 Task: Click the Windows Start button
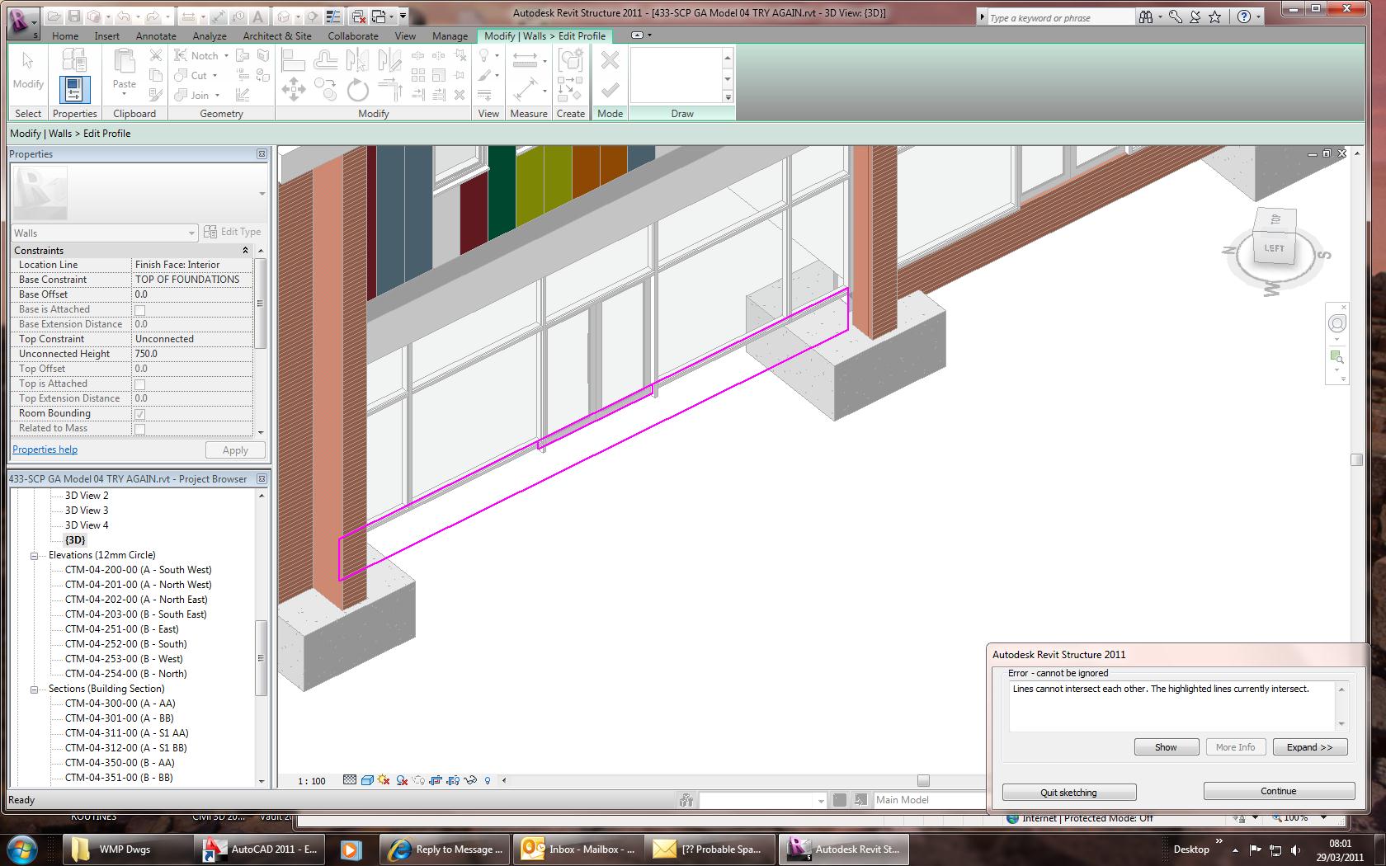tap(23, 849)
